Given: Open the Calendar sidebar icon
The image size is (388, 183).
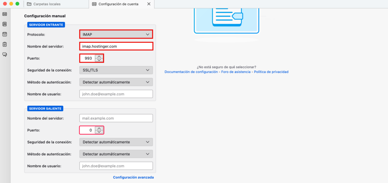Looking at the screenshot, I should tap(5, 34).
